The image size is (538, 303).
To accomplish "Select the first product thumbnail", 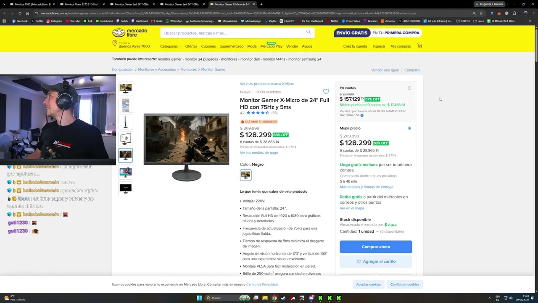I will [x=125, y=88].
